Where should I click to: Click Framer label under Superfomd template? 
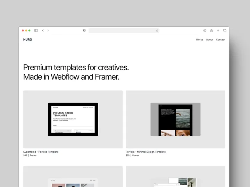33,155
